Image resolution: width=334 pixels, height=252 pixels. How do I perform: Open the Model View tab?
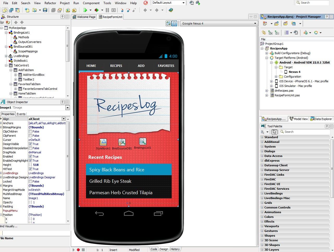(299, 119)
